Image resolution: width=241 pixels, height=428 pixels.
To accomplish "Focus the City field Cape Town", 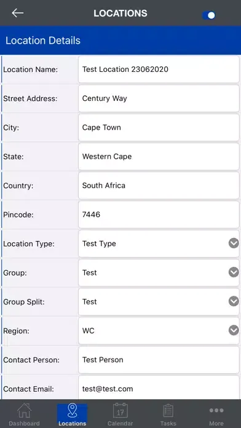I will pos(159,127).
